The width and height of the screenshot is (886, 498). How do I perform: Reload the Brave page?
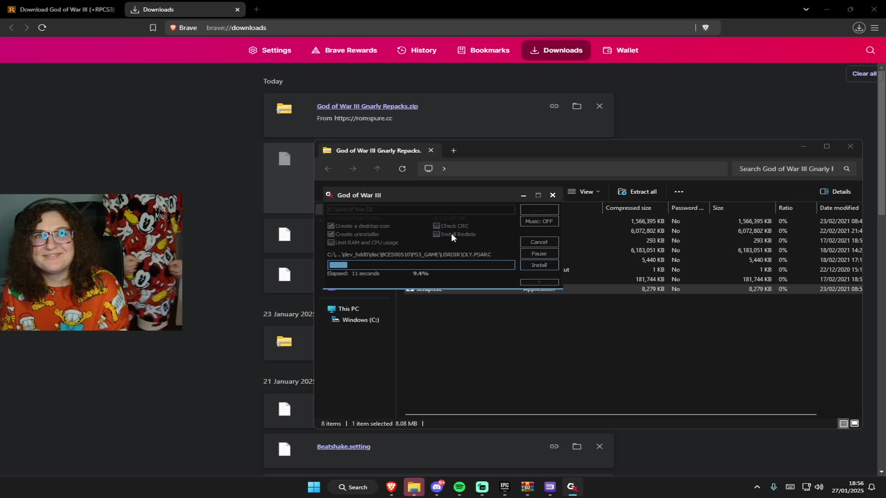[x=42, y=28]
